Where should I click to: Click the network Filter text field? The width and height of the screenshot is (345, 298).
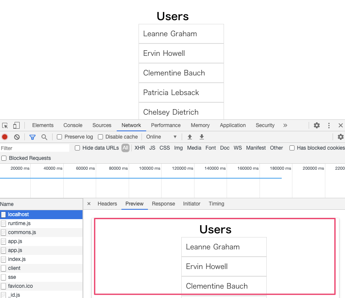(x=34, y=148)
